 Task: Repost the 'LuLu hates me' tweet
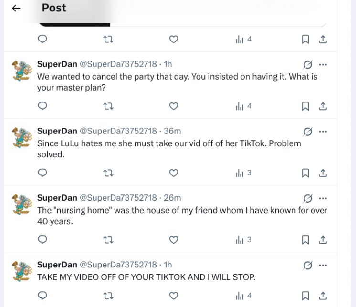pyautogui.click(x=107, y=173)
